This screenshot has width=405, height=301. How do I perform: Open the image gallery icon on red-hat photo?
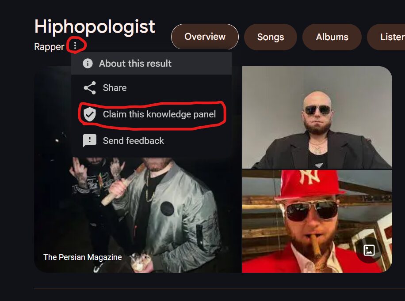(369, 250)
